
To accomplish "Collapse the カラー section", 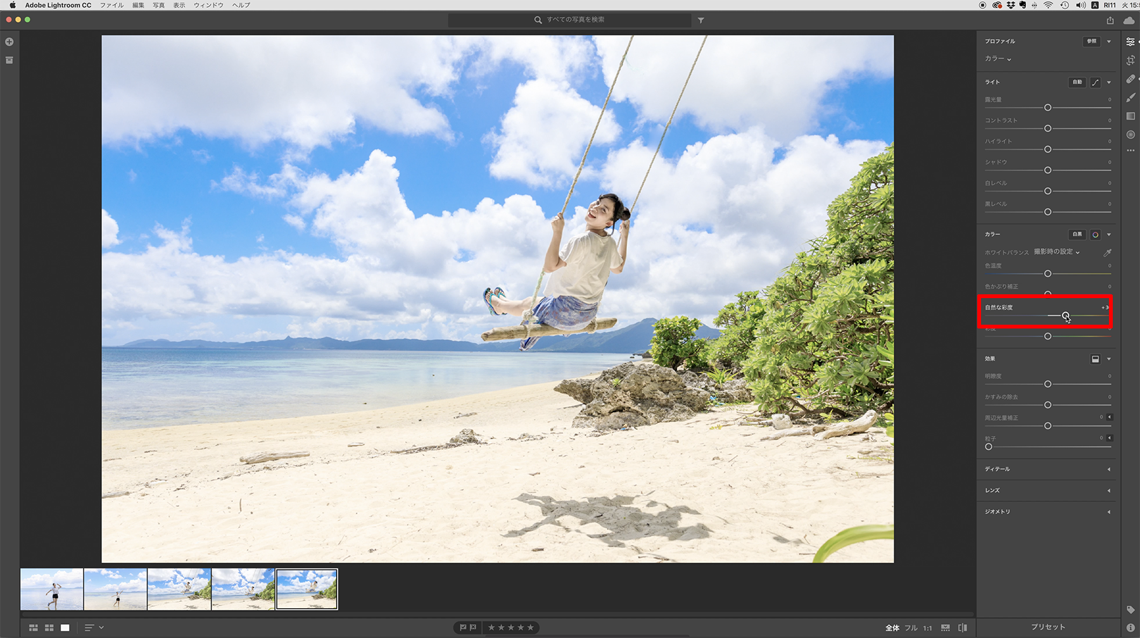I will click(x=1109, y=235).
